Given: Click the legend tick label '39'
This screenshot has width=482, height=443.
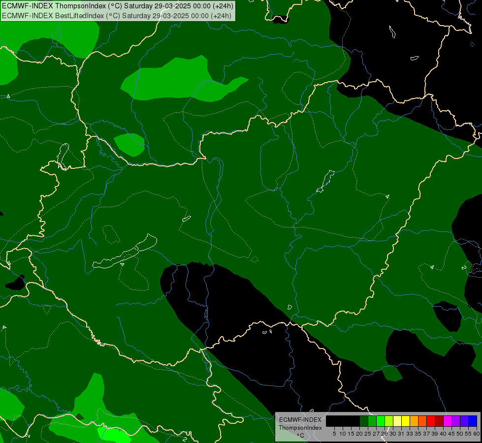Looking at the screenshot, I should tap(435, 434).
